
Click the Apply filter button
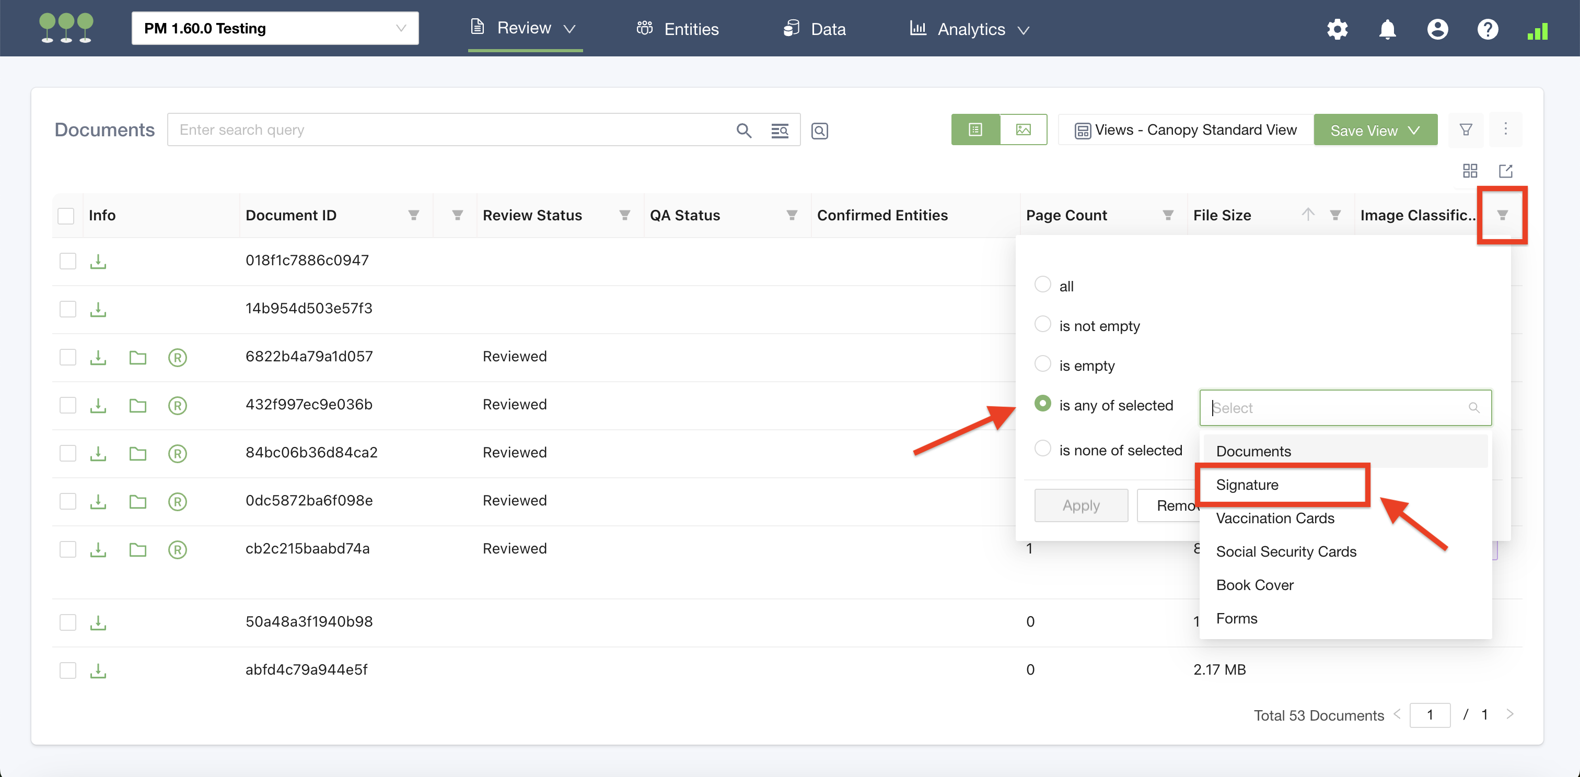pyautogui.click(x=1081, y=505)
